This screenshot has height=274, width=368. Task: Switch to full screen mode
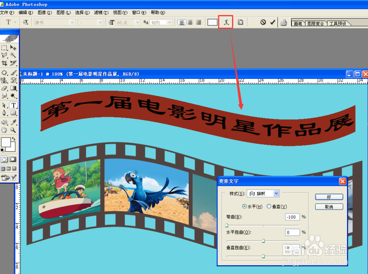(x=14, y=169)
